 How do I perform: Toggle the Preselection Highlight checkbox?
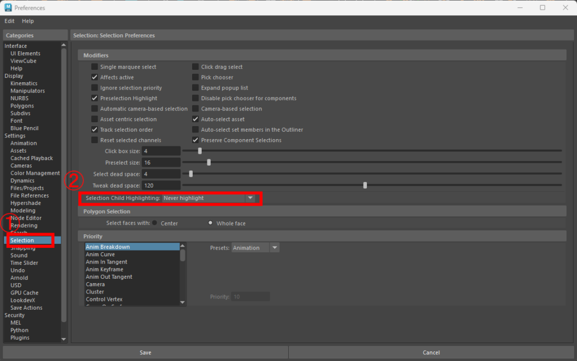tap(95, 99)
